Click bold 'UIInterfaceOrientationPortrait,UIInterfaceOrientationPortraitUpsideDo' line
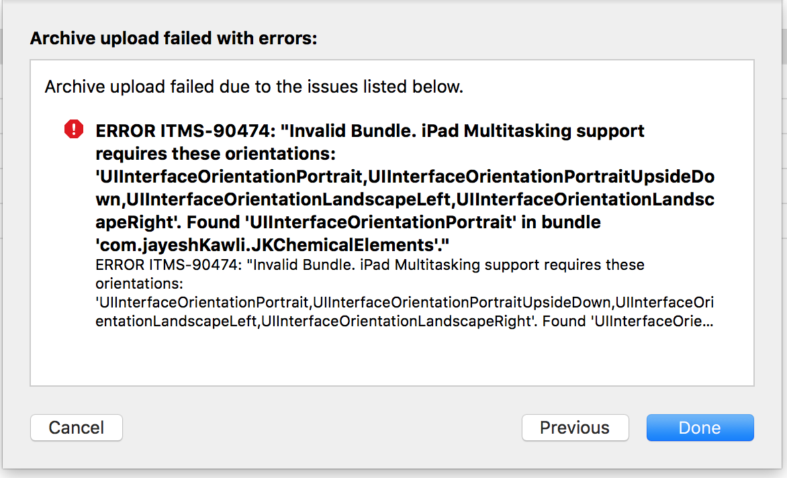787x478 pixels. (405, 177)
